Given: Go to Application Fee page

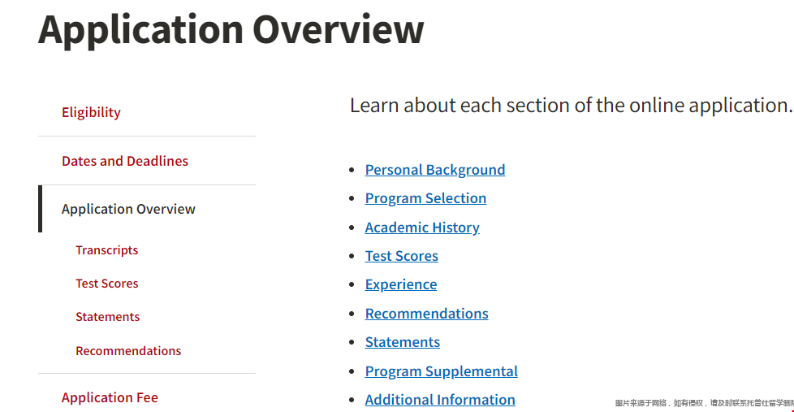Looking at the screenshot, I should click(110, 397).
